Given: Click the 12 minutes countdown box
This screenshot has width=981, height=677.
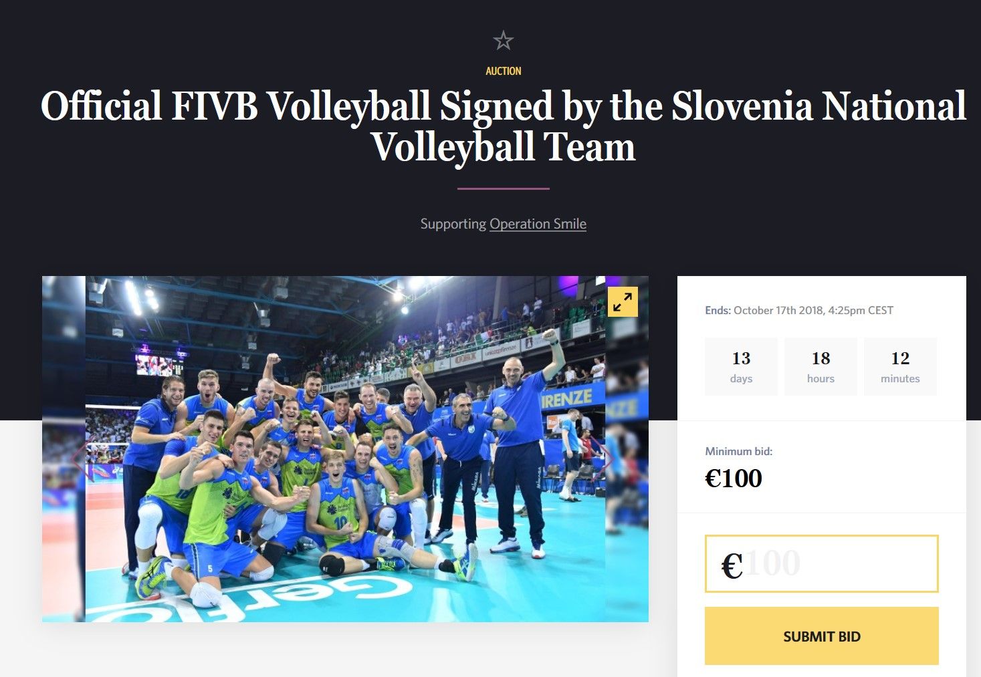Looking at the screenshot, I should tap(900, 367).
